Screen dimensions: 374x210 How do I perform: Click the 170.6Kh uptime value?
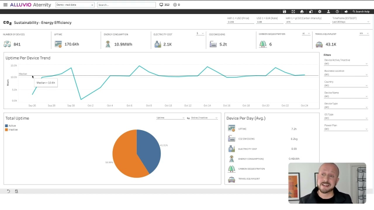[x=72, y=44]
